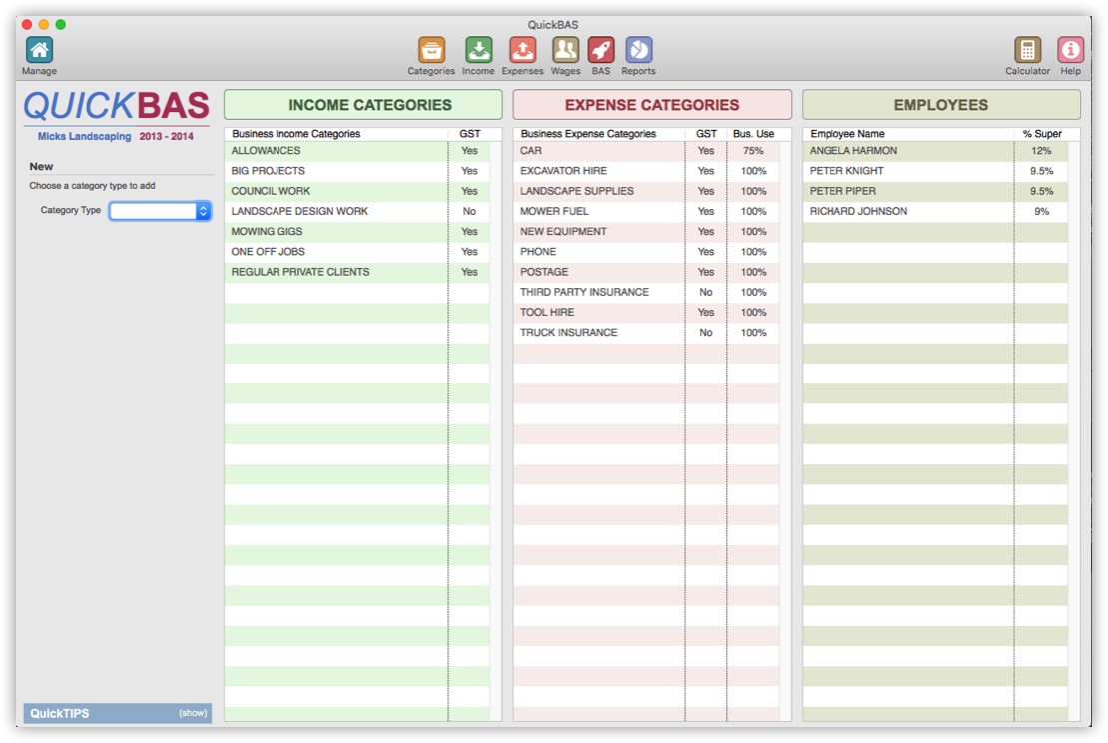Open the Category Type dropdown
The width and height of the screenshot is (1108, 743).
pyautogui.click(x=160, y=211)
